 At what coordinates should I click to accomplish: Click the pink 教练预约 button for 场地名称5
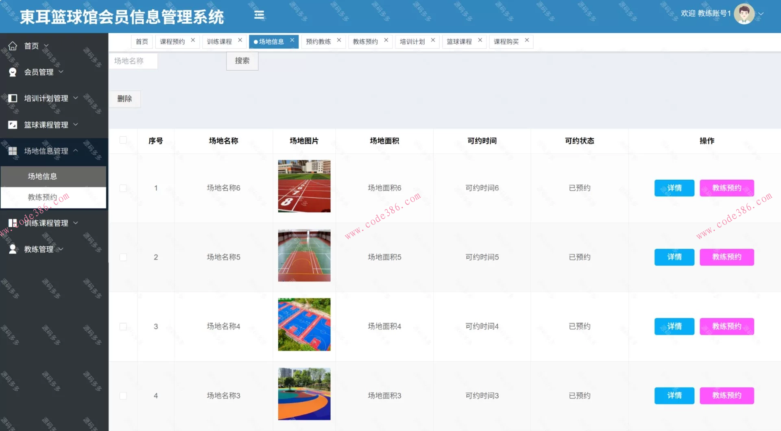coord(726,257)
